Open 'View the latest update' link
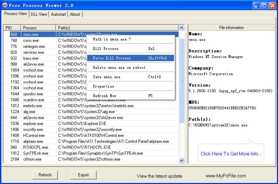This screenshot has width=278, height=184. (x=159, y=176)
